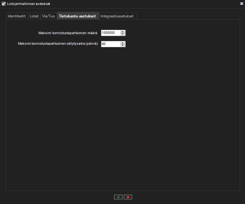
Task: Show the Integraatioasetukset tab
Action: click(117, 16)
